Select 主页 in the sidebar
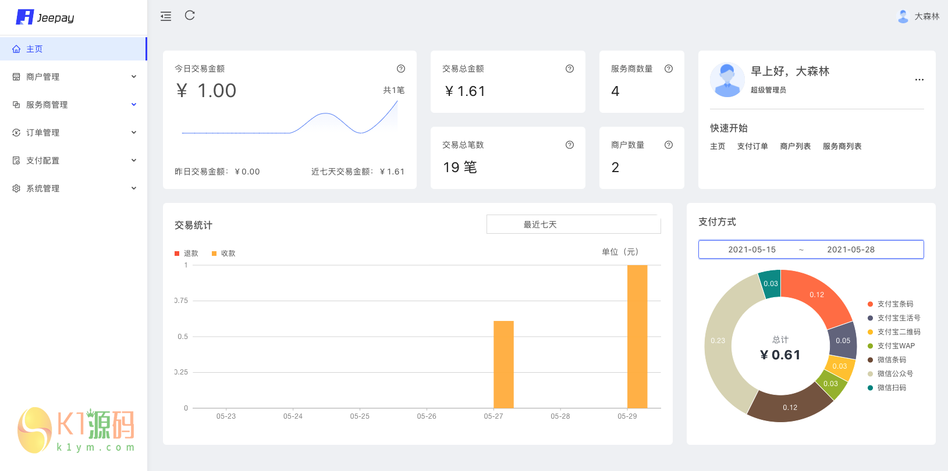 (73, 49)
